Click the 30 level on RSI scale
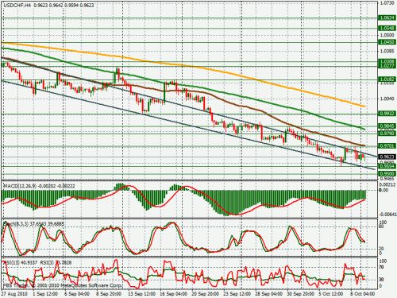Screen dimensions: 397x298 (382, 280)
